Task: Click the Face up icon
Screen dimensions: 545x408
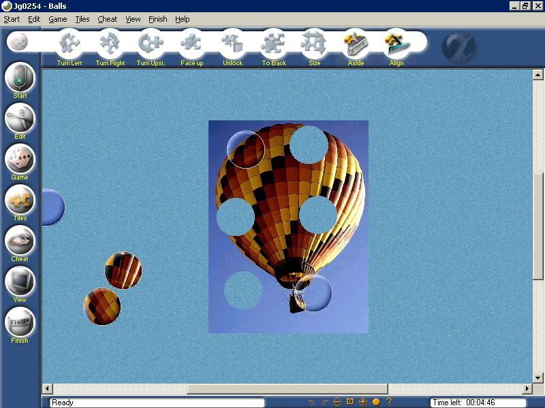Action: point(191,44)
